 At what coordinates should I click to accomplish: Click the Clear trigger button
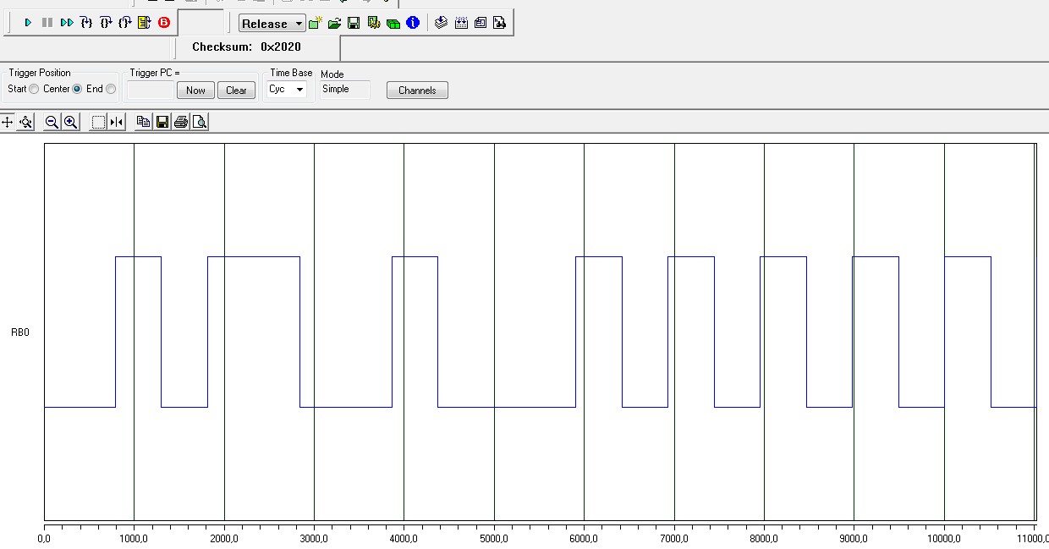237,90
